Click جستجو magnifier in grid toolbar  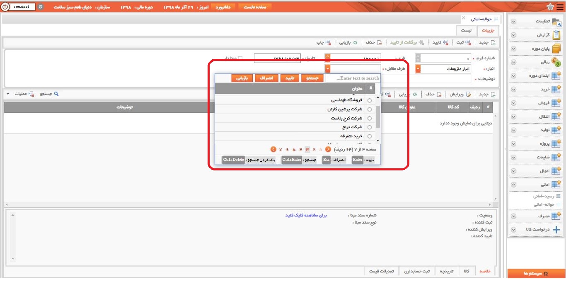click(49, 94)
